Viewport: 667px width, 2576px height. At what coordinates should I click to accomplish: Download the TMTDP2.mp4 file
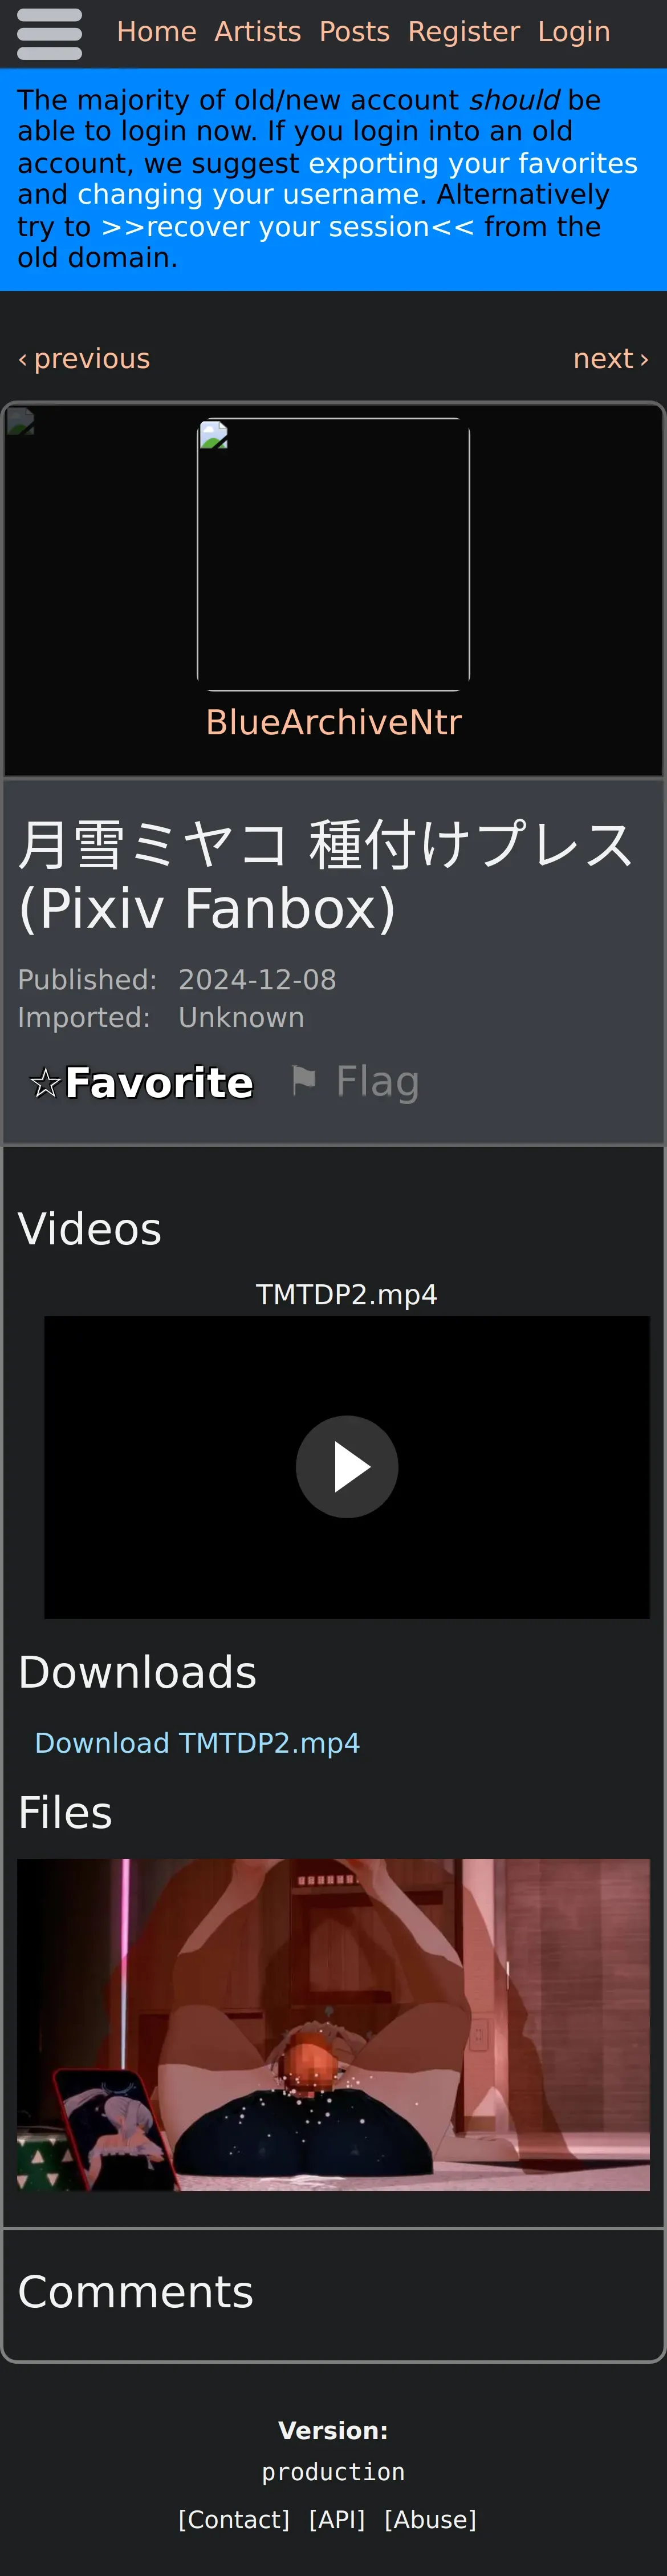point(197,1743)
